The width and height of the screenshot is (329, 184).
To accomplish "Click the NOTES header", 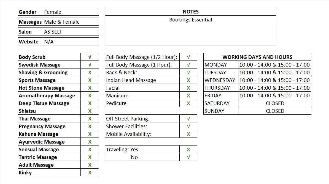I will [x=190, y=12].
